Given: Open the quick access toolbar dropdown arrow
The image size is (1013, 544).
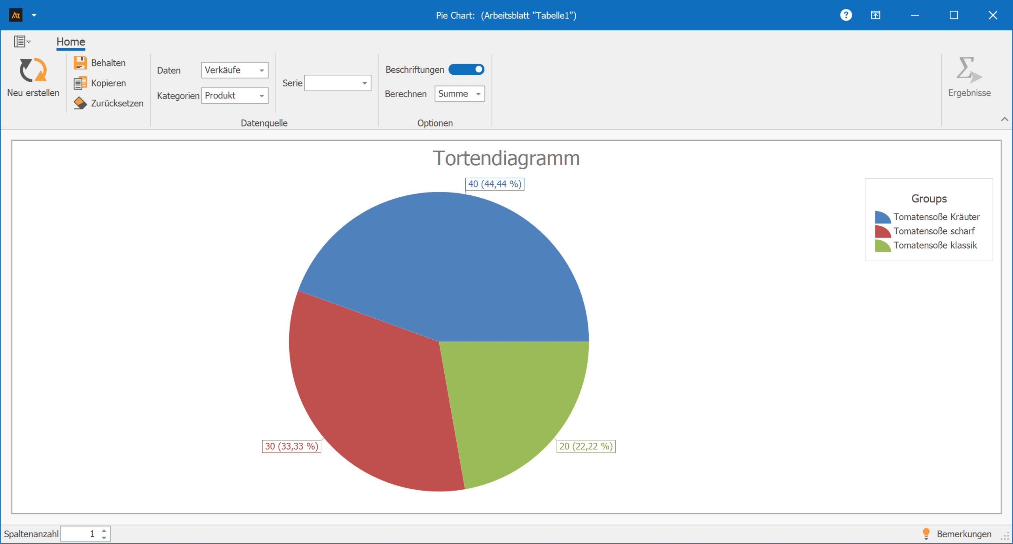Looking at the screenshot, I should click(34, 15).
